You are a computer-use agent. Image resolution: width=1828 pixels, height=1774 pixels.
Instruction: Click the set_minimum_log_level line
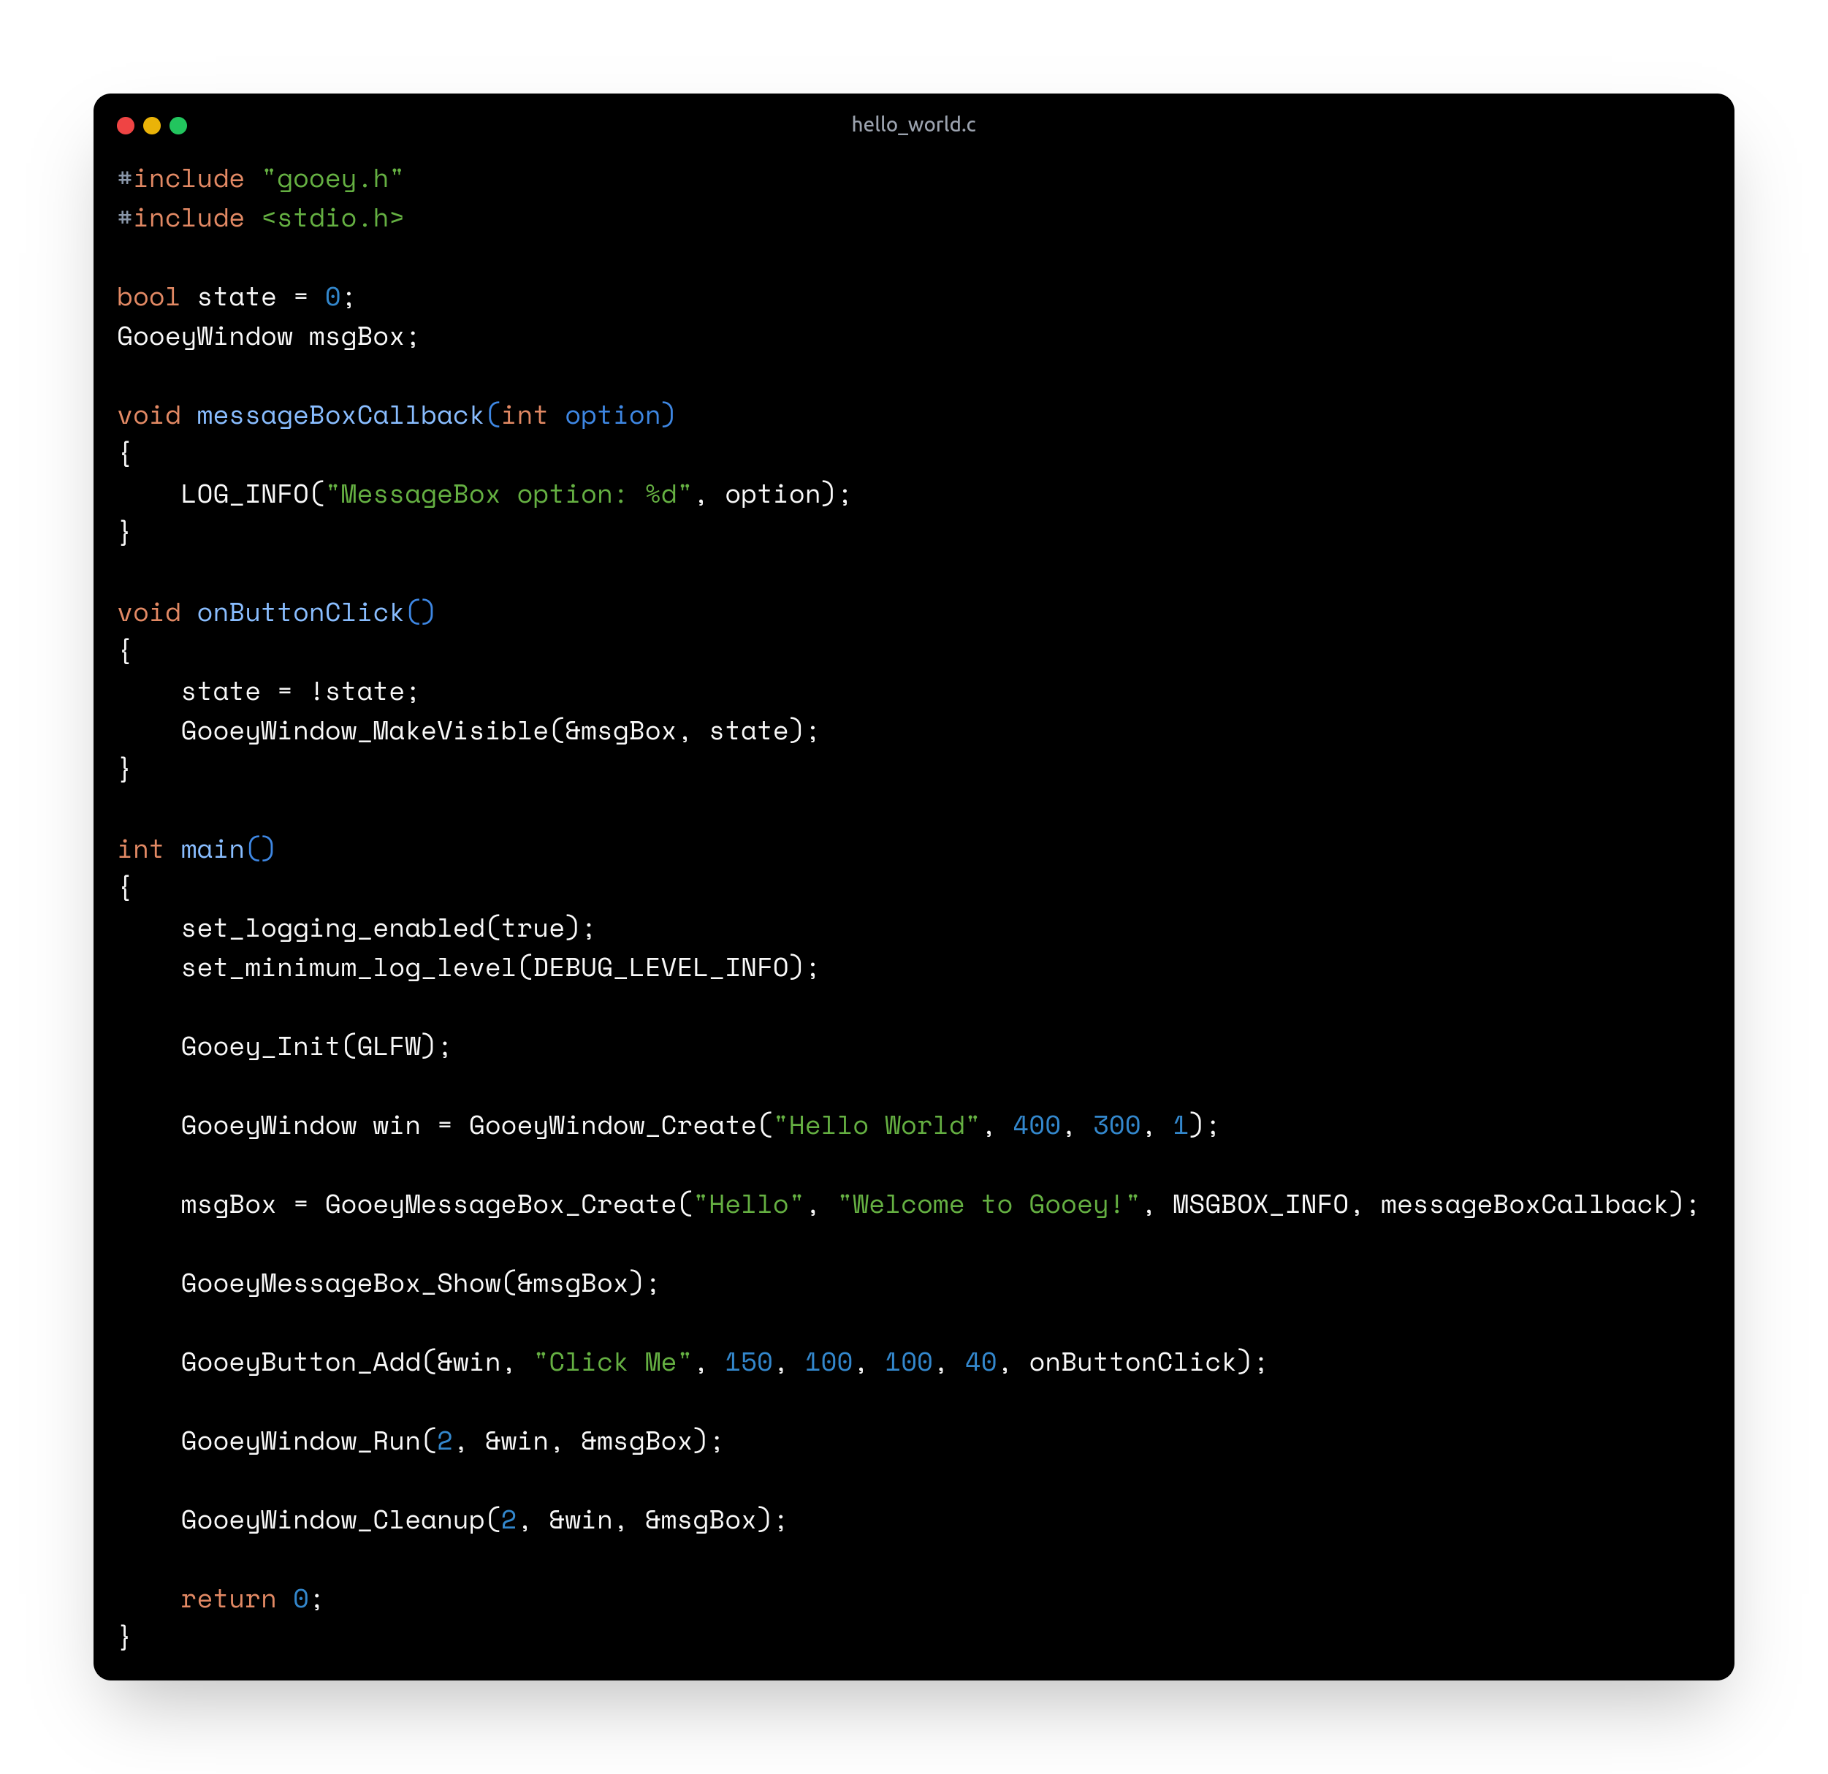tap(500, 968)
